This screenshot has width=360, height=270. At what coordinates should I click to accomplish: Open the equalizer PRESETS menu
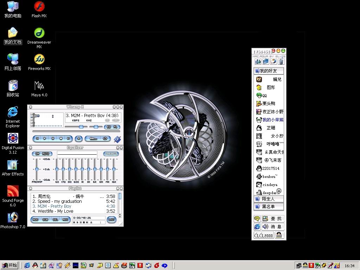tap(111, 154)
